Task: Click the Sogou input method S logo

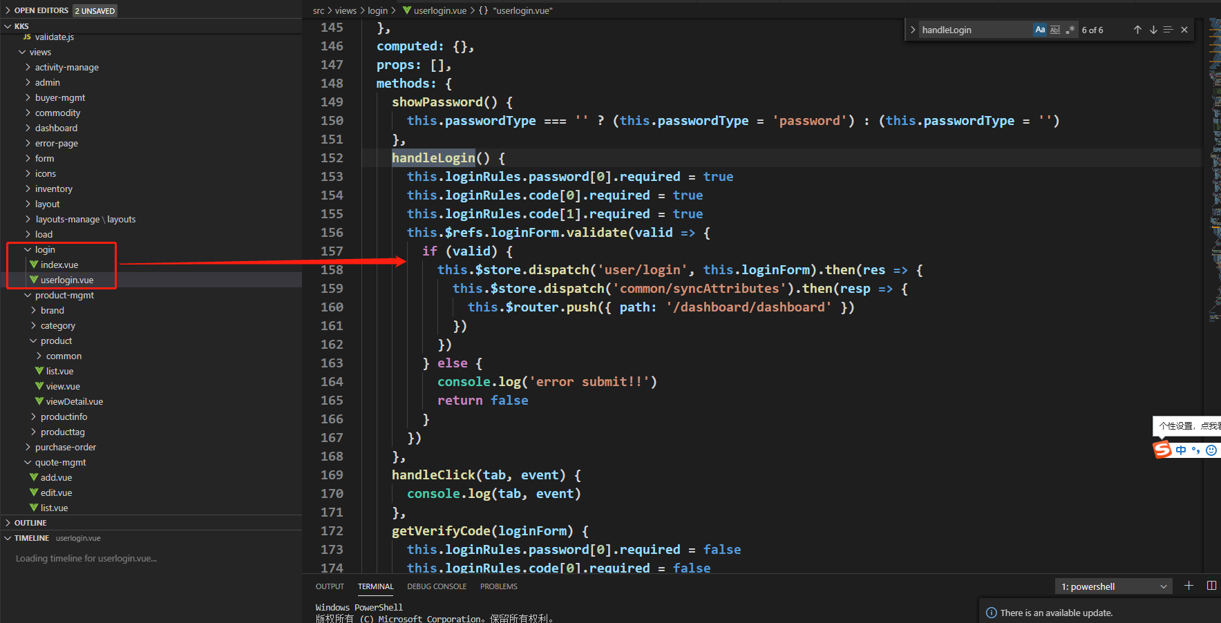Action: point(1162,450)
